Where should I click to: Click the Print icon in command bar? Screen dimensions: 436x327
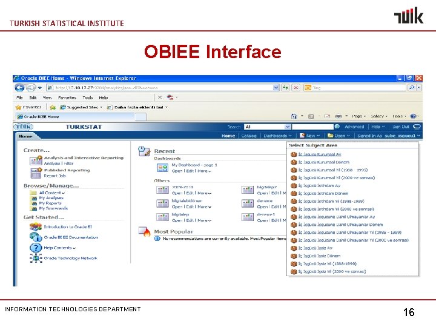click(339, 116)
